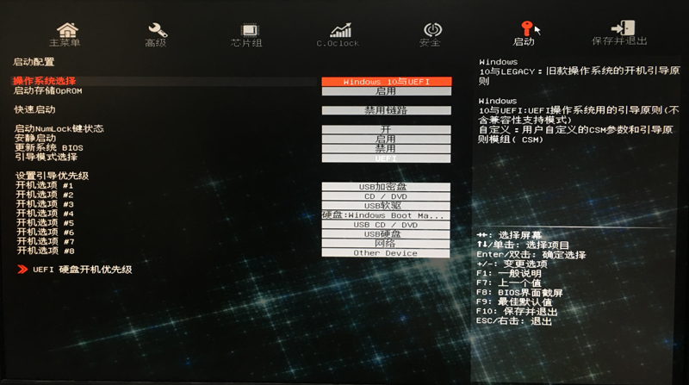Expand UEFI 硬盘开机优先级 submenu arrow
The height and width of the screenshot is (385, 689).
(x=22, y=270)
